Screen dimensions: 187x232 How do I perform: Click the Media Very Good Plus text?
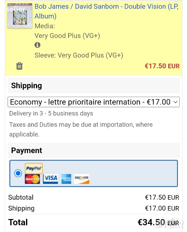(x=67, y=36)
